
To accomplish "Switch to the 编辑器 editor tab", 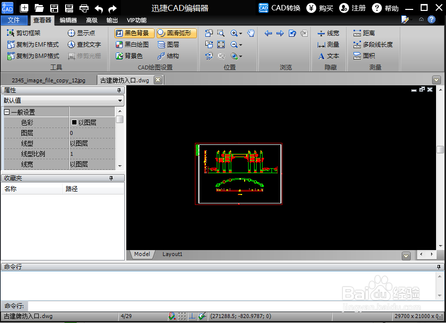I will [x=68, y=20].
